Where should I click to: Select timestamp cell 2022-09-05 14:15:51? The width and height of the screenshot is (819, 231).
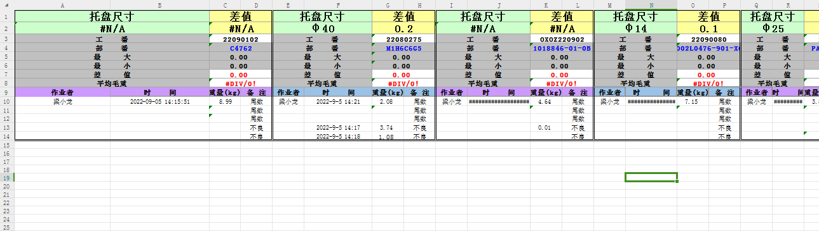click(159, 101)
